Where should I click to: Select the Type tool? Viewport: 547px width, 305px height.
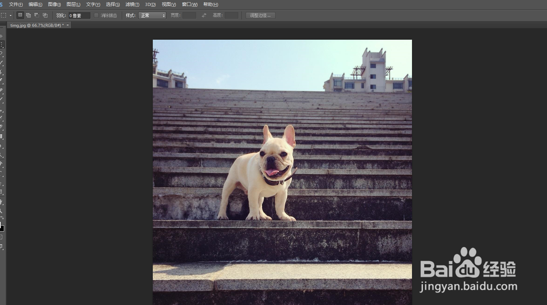tap(1, 173)
